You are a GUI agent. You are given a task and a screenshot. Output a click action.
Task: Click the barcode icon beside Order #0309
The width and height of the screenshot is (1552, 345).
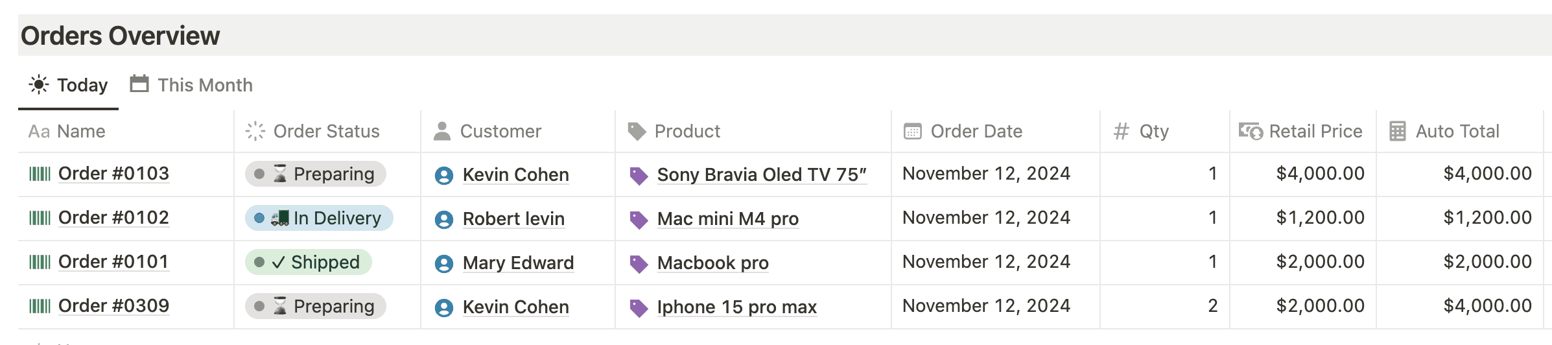pos(40,306)
